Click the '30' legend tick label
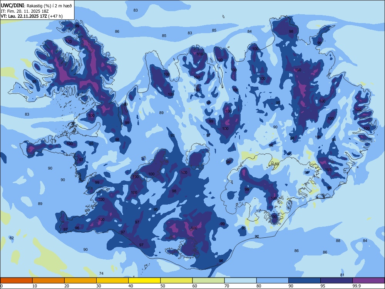 (99, 286)
